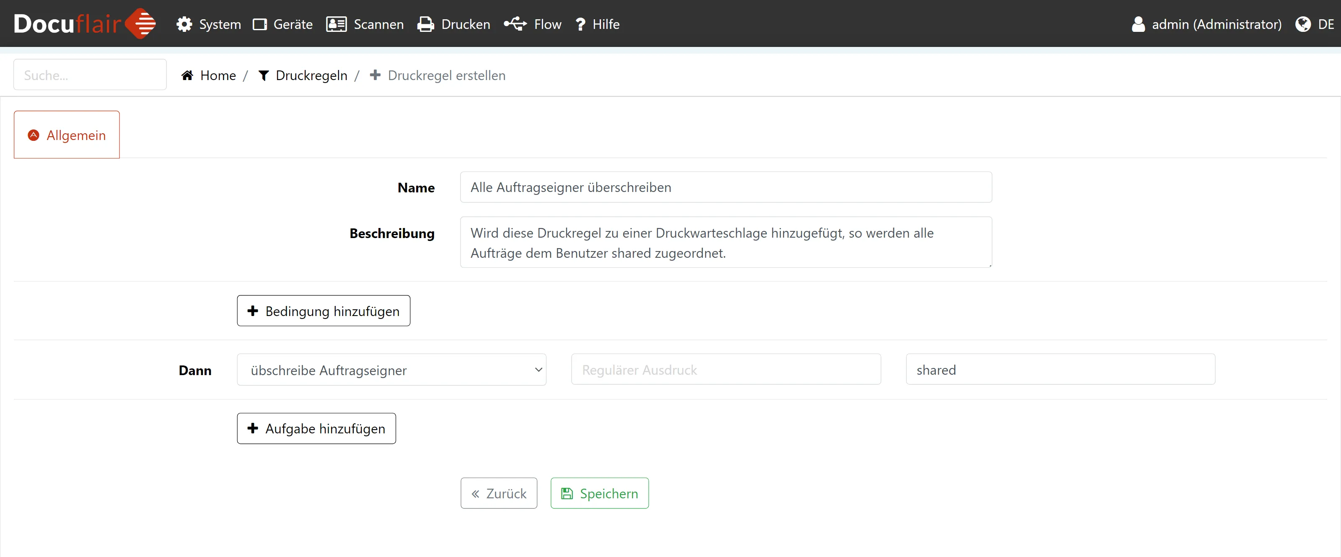Click the Docuflair logo
The width and height of the screenshot is (1341, 557).
(84, 23)
